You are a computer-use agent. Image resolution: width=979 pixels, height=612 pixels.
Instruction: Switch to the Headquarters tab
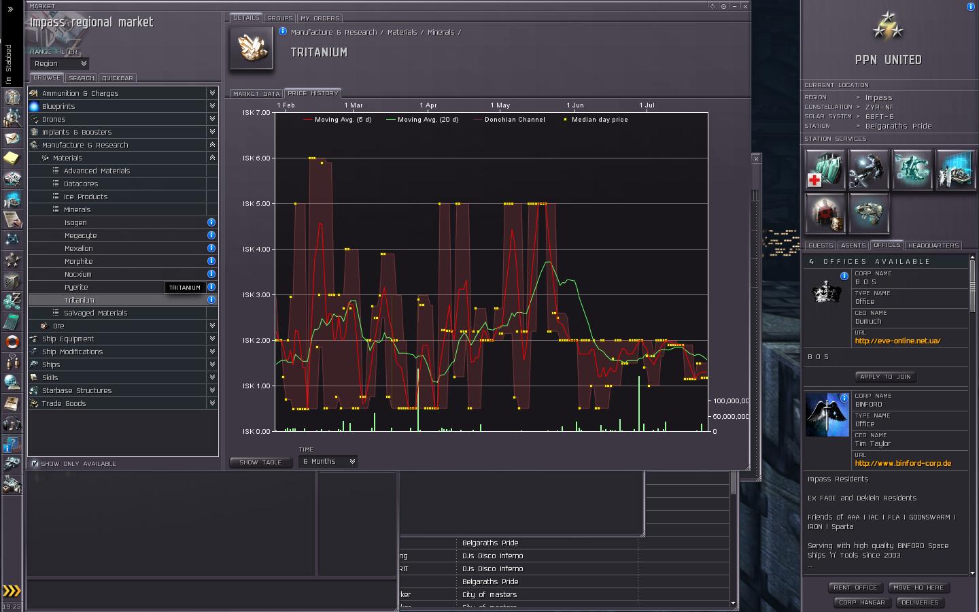coord(933,245)
